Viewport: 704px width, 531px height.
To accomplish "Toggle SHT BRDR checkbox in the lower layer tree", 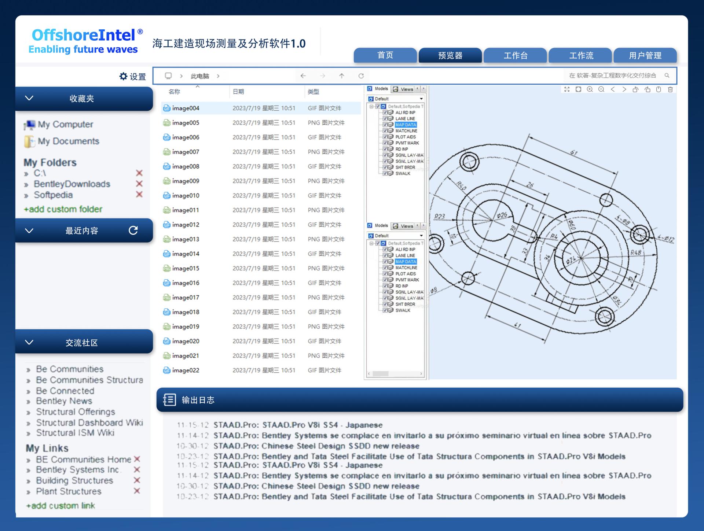I will pos(385,304).
